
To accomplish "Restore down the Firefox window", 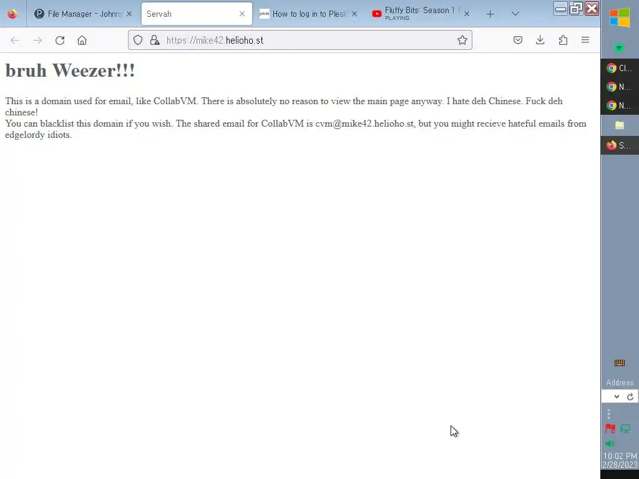I will [576, 9].
